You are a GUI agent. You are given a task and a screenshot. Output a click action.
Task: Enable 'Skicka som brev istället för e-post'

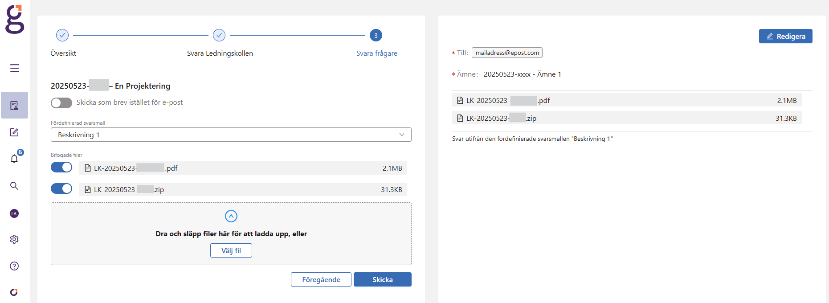pos(61,103)
